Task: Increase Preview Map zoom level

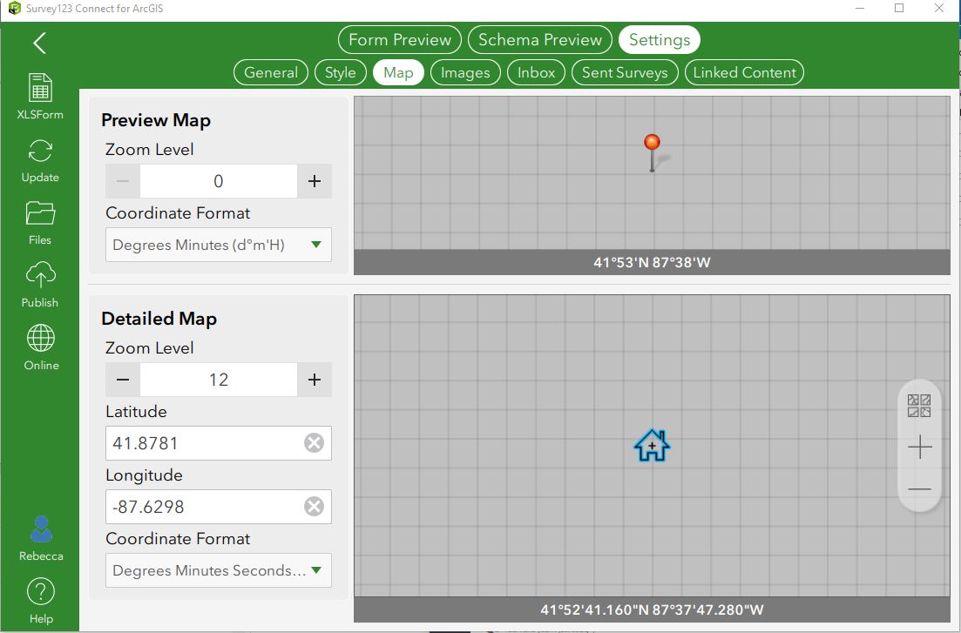Action: click(315, 181)
